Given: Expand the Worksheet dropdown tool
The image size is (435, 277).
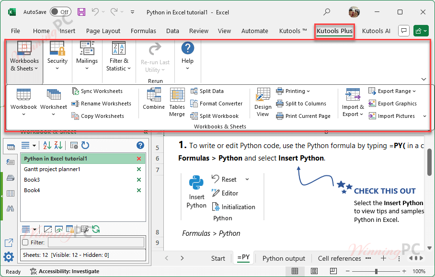Looking at the screenshot, I should (x=54, y=102).
